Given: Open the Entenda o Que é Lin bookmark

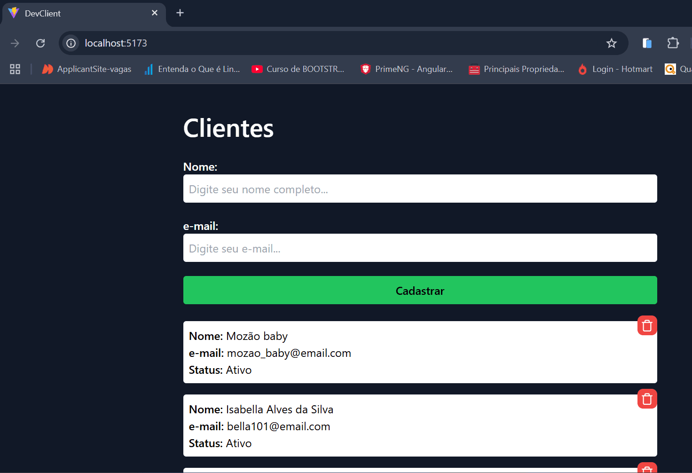Looking at the screenshot, I should 191,69.
